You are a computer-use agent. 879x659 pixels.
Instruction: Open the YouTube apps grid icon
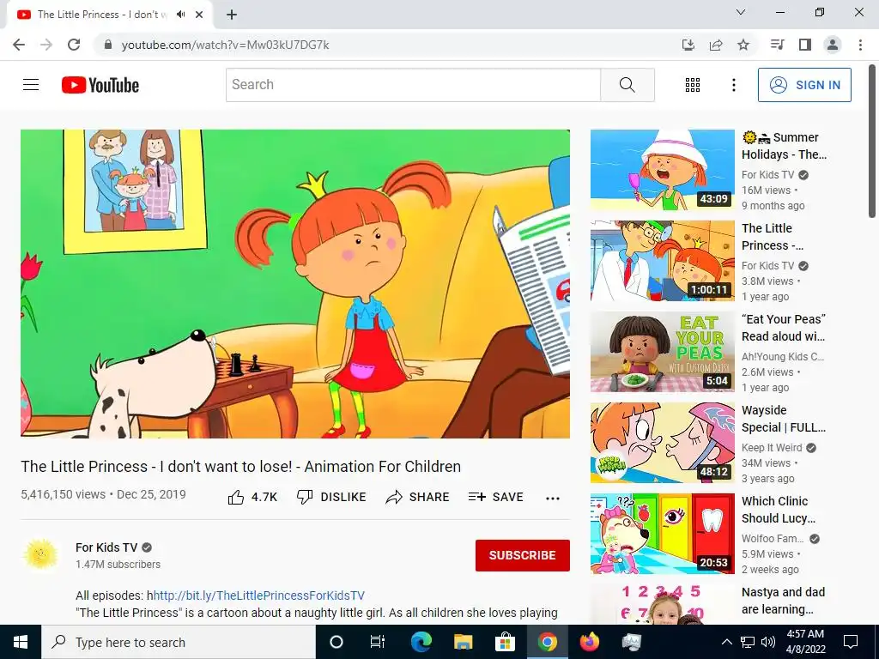(x=693, y=85)
